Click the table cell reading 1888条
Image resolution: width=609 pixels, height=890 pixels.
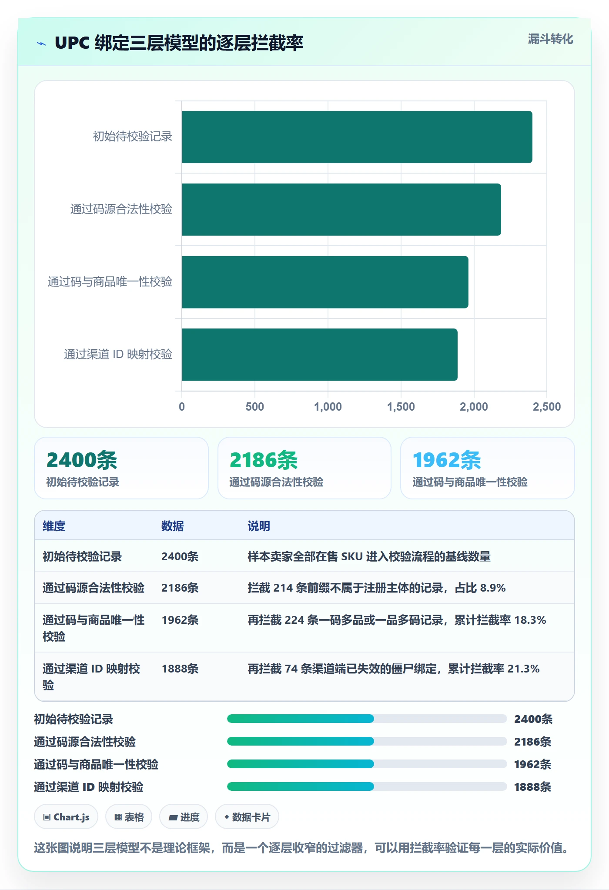point(180,669)
